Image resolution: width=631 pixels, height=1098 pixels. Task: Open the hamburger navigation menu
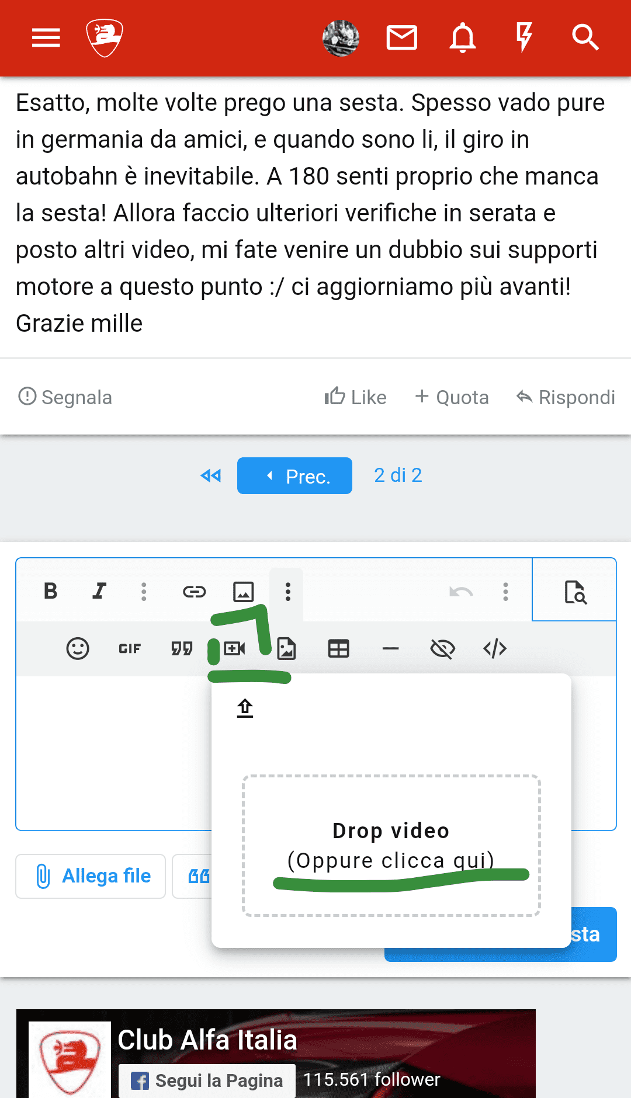tap(46, 38)
